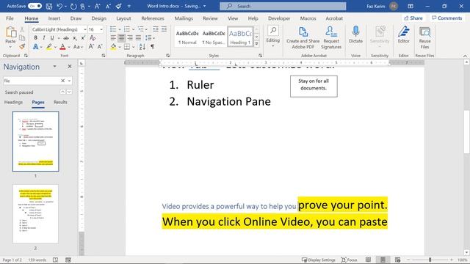Open Navigation pane options arrow
Screen dimensions: 470x264
54,66
